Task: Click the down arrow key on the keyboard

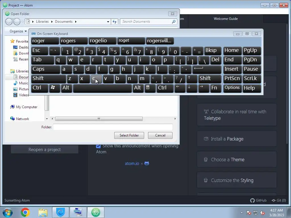Action: pos(192,88)
